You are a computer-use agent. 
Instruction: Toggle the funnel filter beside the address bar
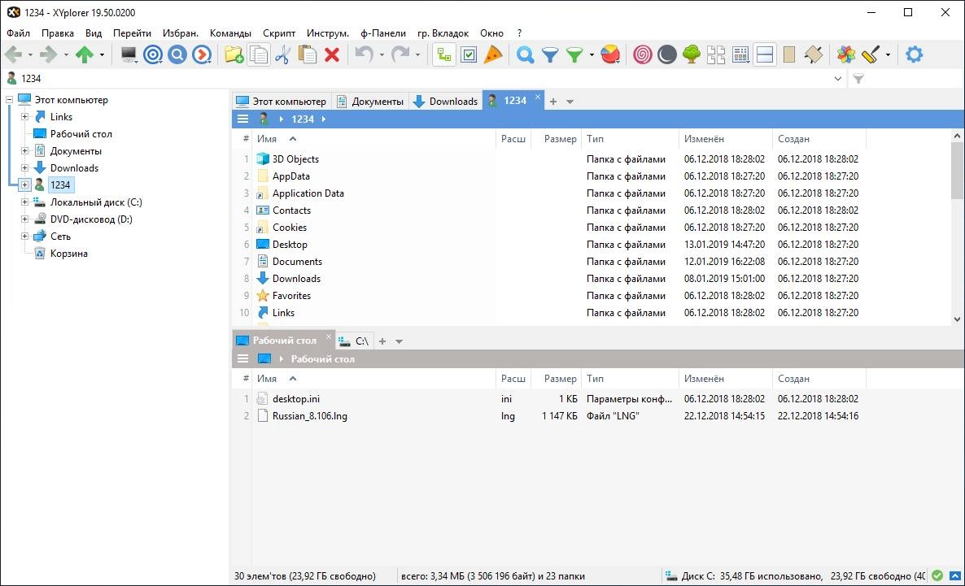858,79
